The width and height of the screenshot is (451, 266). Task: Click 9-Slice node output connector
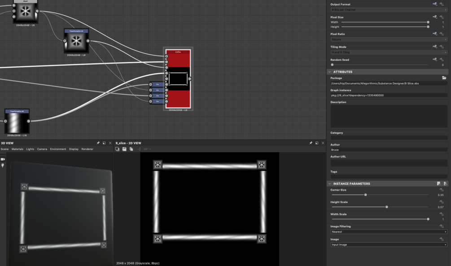(189, 79)
